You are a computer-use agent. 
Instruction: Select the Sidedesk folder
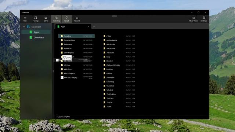[119, 90]
